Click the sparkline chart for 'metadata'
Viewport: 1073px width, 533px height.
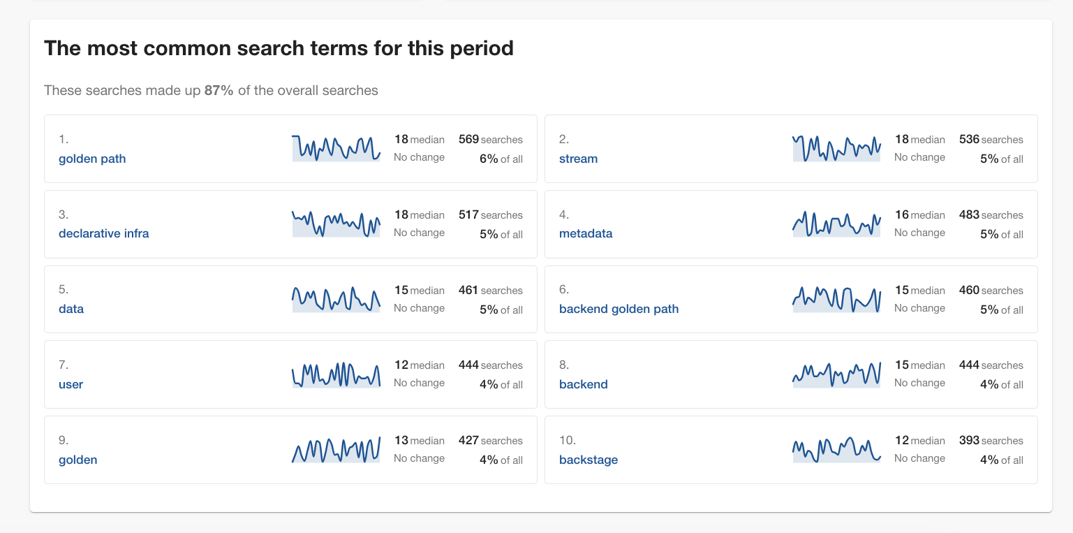click(836, 224)
